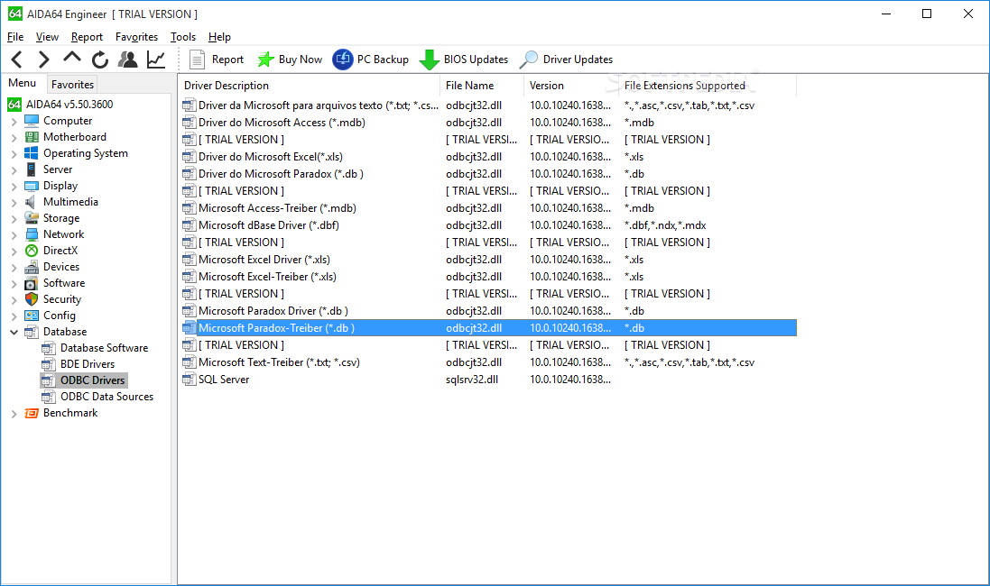The width and height of the screenshot is (990, 586).
Task: Open the Tools menu
Action: [183, 37]
